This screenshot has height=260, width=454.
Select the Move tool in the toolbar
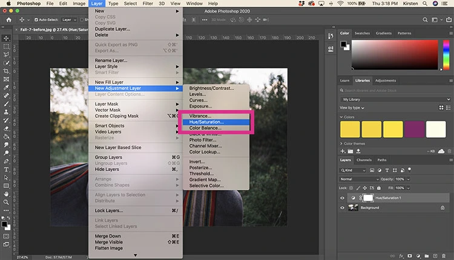coord(6,38)
